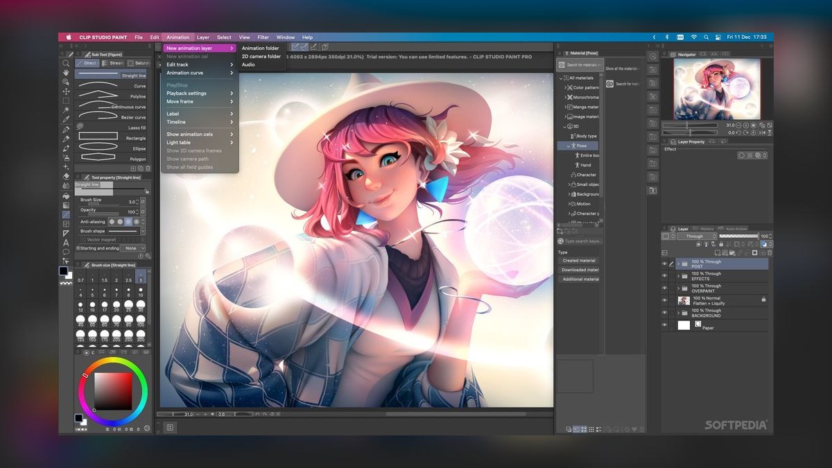
Task: Expand the Color pattern material folder
Action: [565, 87]
